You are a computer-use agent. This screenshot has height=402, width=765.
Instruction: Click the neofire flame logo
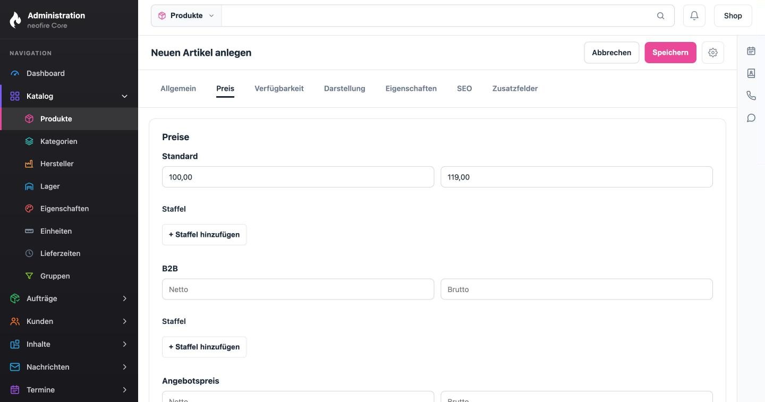click(x=16, y=20)
